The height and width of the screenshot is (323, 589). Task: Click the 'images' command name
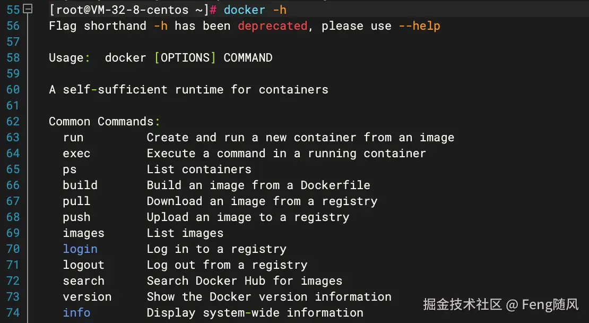point(83,233)
